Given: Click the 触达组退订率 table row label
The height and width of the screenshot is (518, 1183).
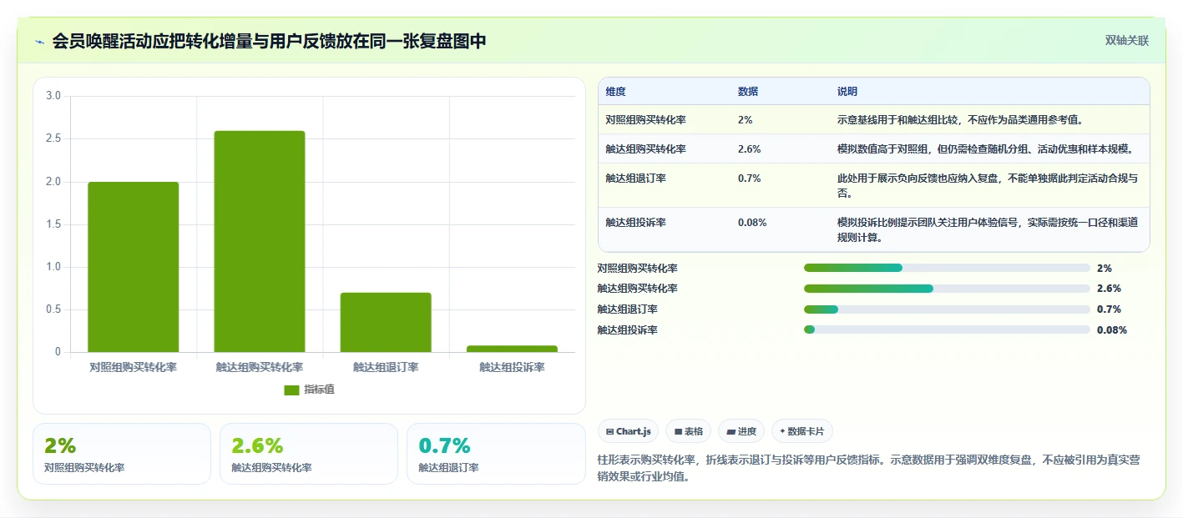Looking at the screenshot, I should click(x=636, y=179).
